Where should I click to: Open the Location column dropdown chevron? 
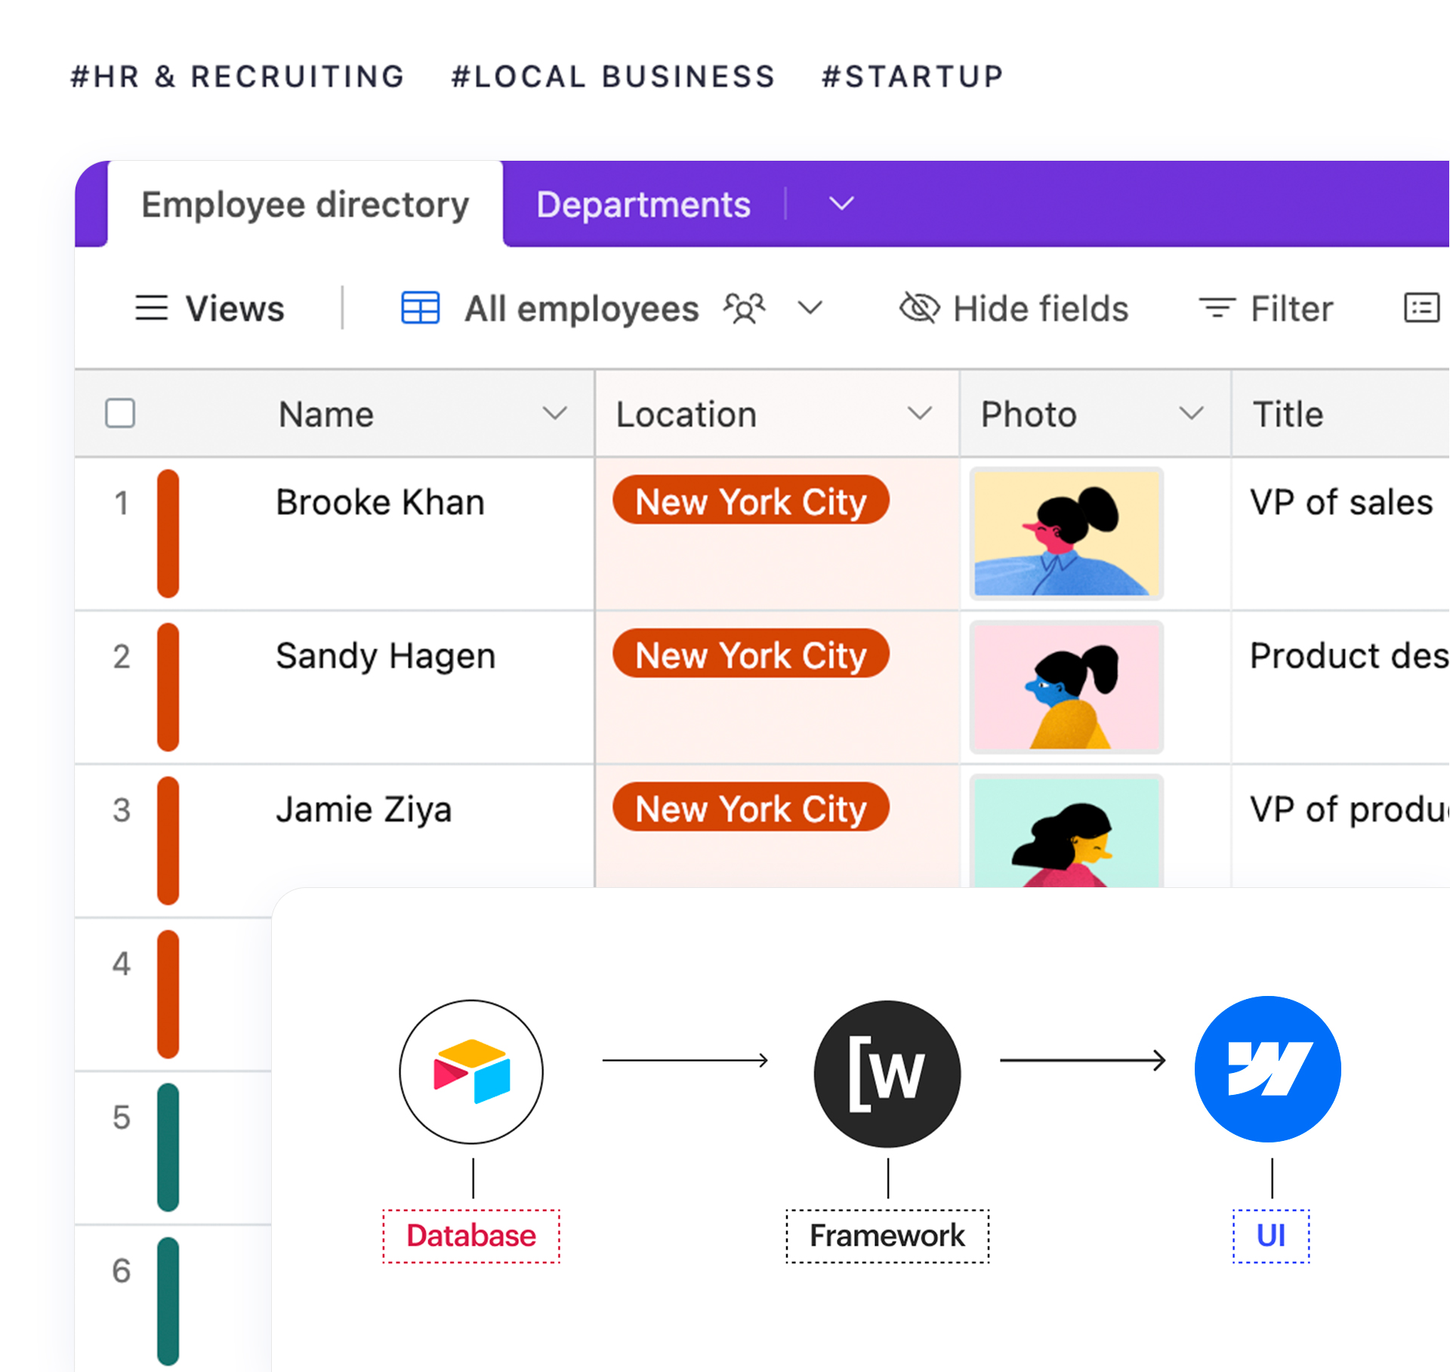pyautogui.click(x=920, y=414)
